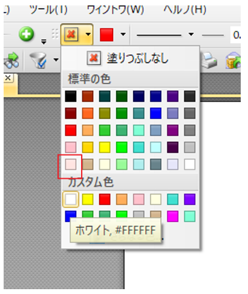Click the printer icon

pos(209,60)
